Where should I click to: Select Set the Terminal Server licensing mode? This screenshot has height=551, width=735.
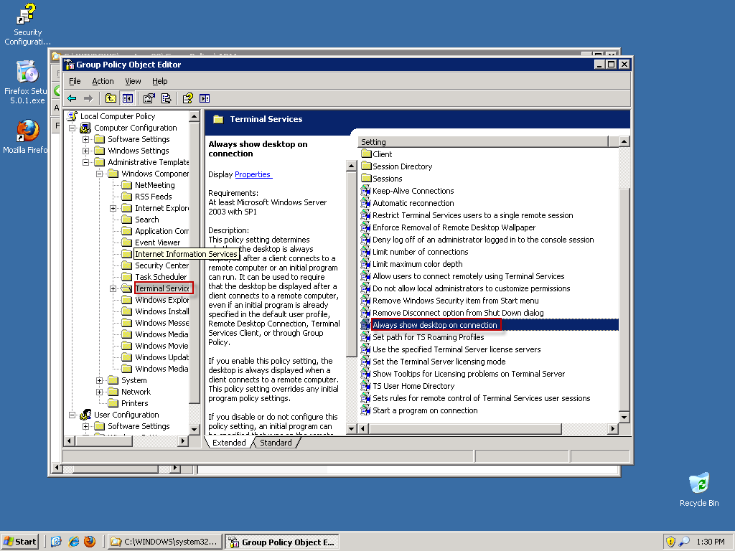point(439,362)
